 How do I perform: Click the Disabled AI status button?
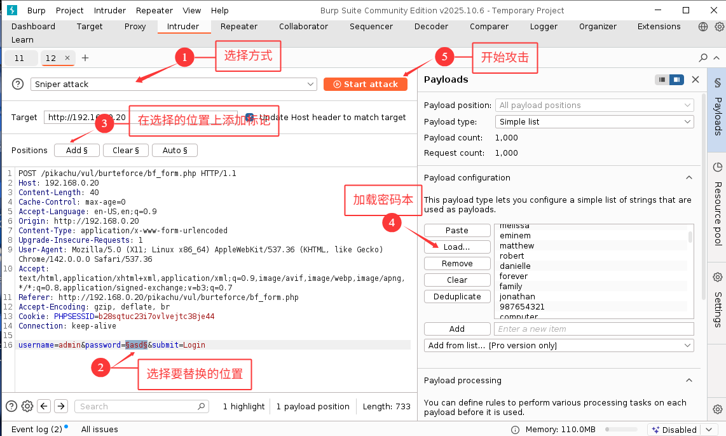(674, 430)
